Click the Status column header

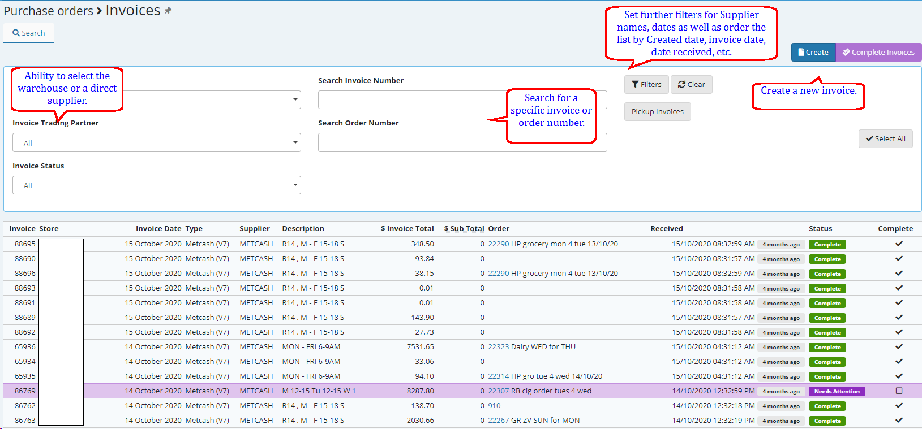(821, 228)
